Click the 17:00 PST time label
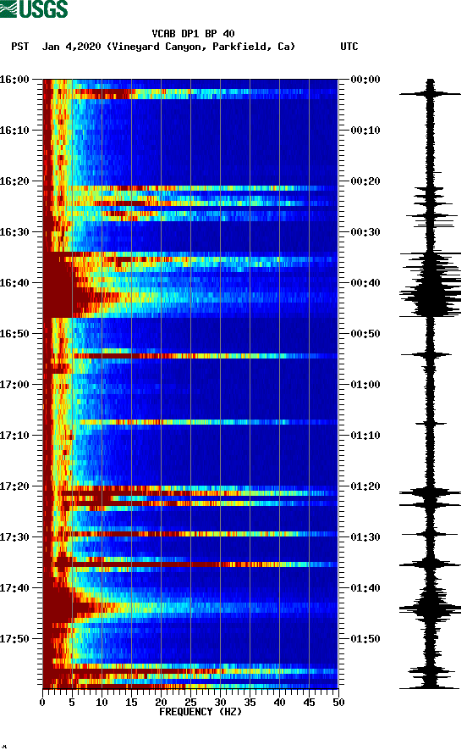Image resolution: width=467 pixels, height=756 pixels. tap(14, 384)
